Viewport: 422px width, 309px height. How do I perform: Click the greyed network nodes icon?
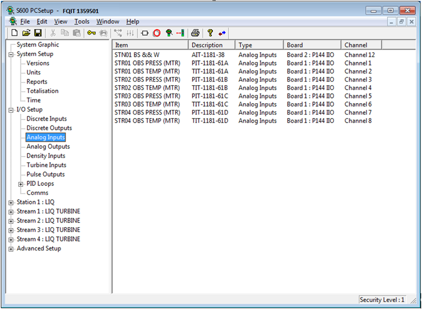118,33
